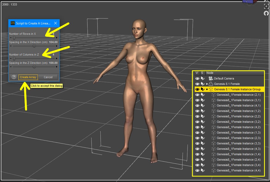The image size is (270, 182).
Task: Toggle visibility of Genesis 8.1 Female Instance Group
Action: pyautogui.click(x=197, y=89)
